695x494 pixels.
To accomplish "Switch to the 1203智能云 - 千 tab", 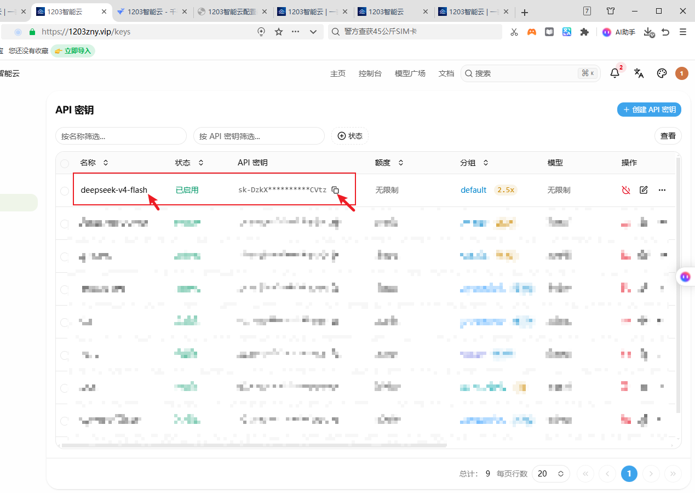I will [152, 12].
